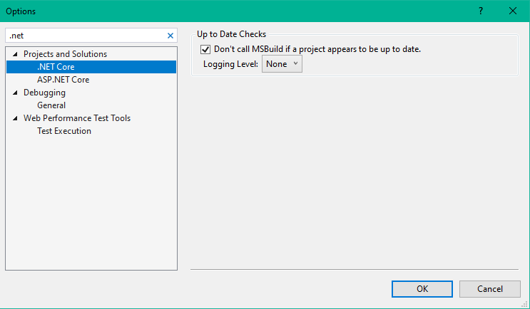Collapse the Web Performance Test Tools arrow
The height and width of the screenshot is (309, 530).
pos(16,118)
